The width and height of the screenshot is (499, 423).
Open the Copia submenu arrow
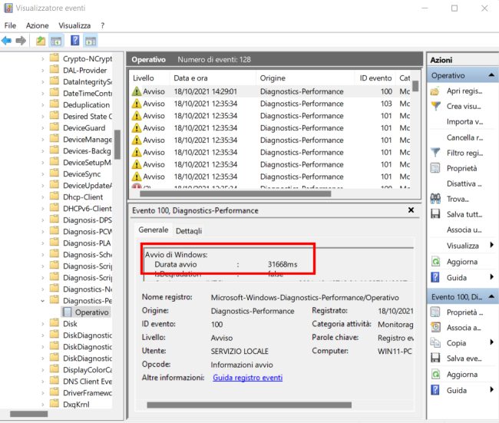[x=492, y=342]
